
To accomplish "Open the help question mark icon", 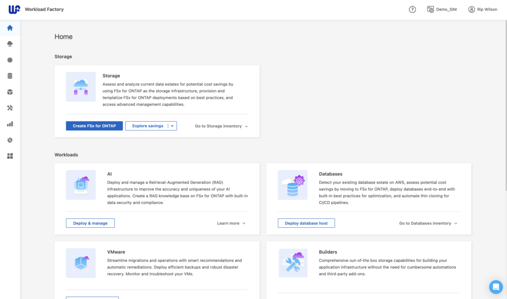I will pos(412,9).
